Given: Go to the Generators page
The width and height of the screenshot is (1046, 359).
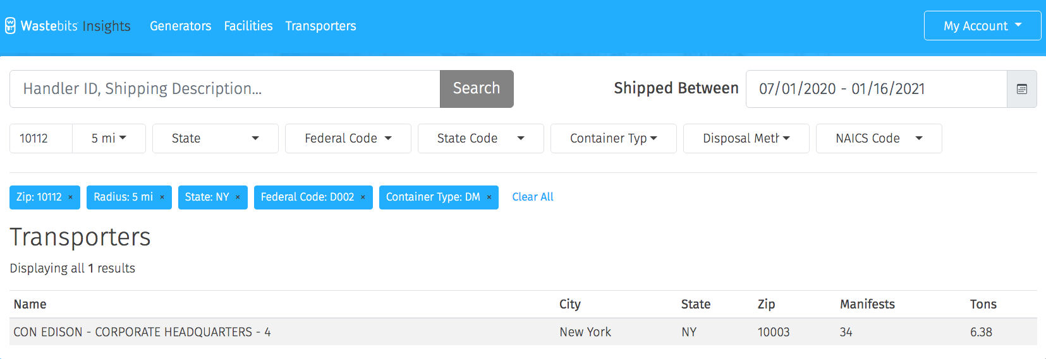Looking at the screenshot, I should [x=180, y=26].
